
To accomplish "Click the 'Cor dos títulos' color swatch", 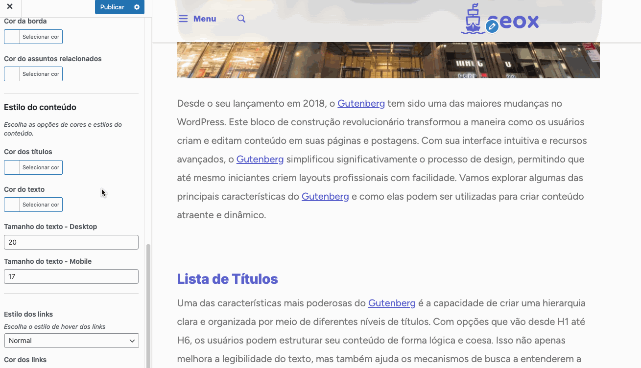I will [12, 167].
